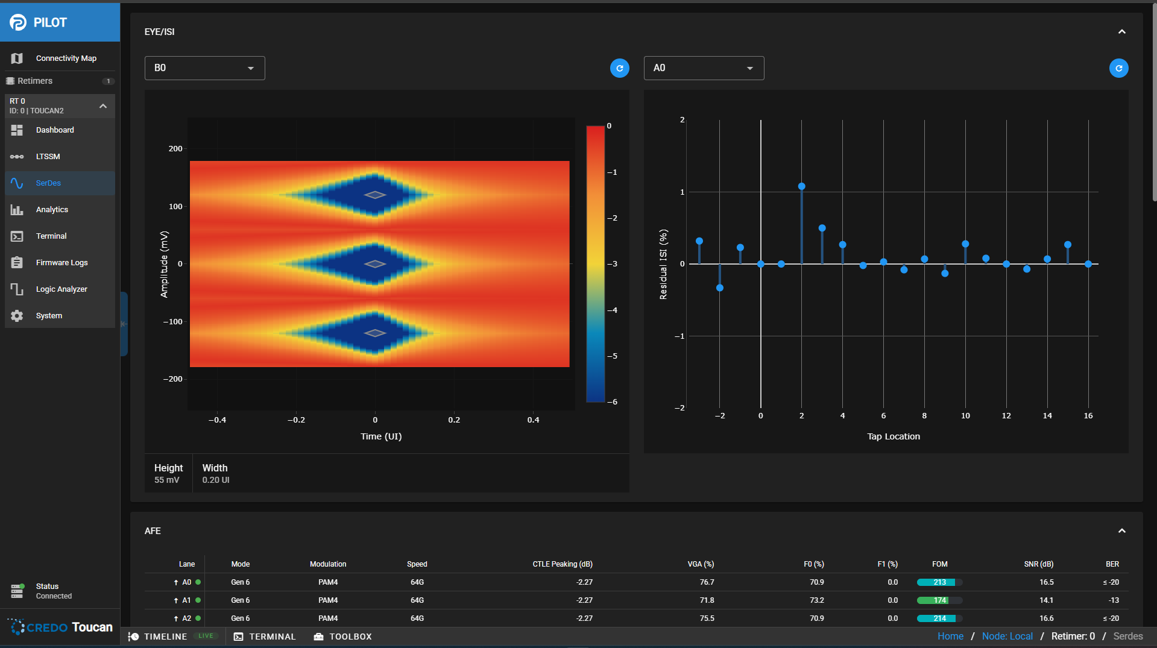Switch to the TOOLBOX tab

[x=342, y=637]
